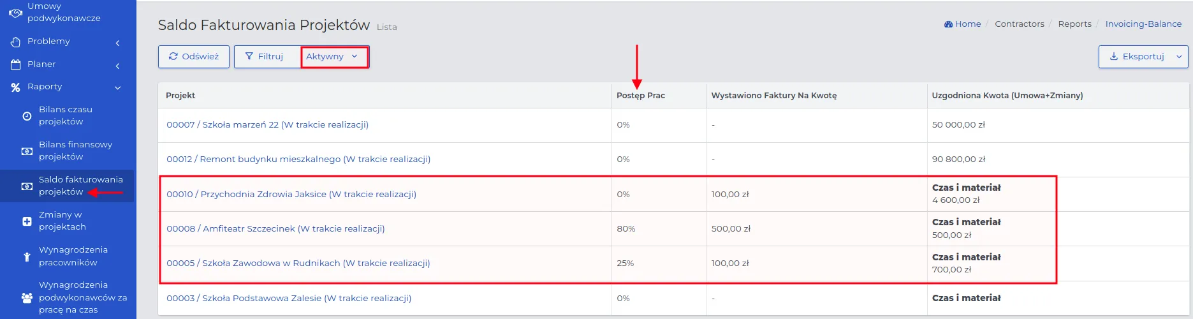The height and width of the screenshot is (319, 1193).
Task: Click the Problemy hand icon in sidebar
Action: pyautogui.click(x=15, y=41)
